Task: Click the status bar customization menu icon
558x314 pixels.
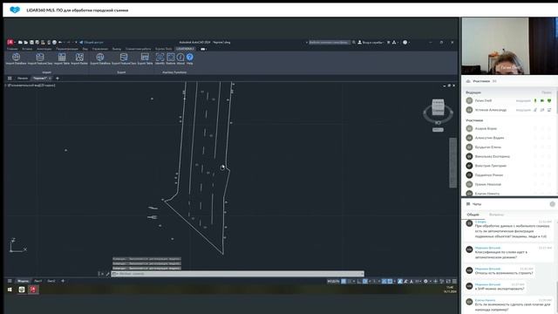Action: pos(454,281)
